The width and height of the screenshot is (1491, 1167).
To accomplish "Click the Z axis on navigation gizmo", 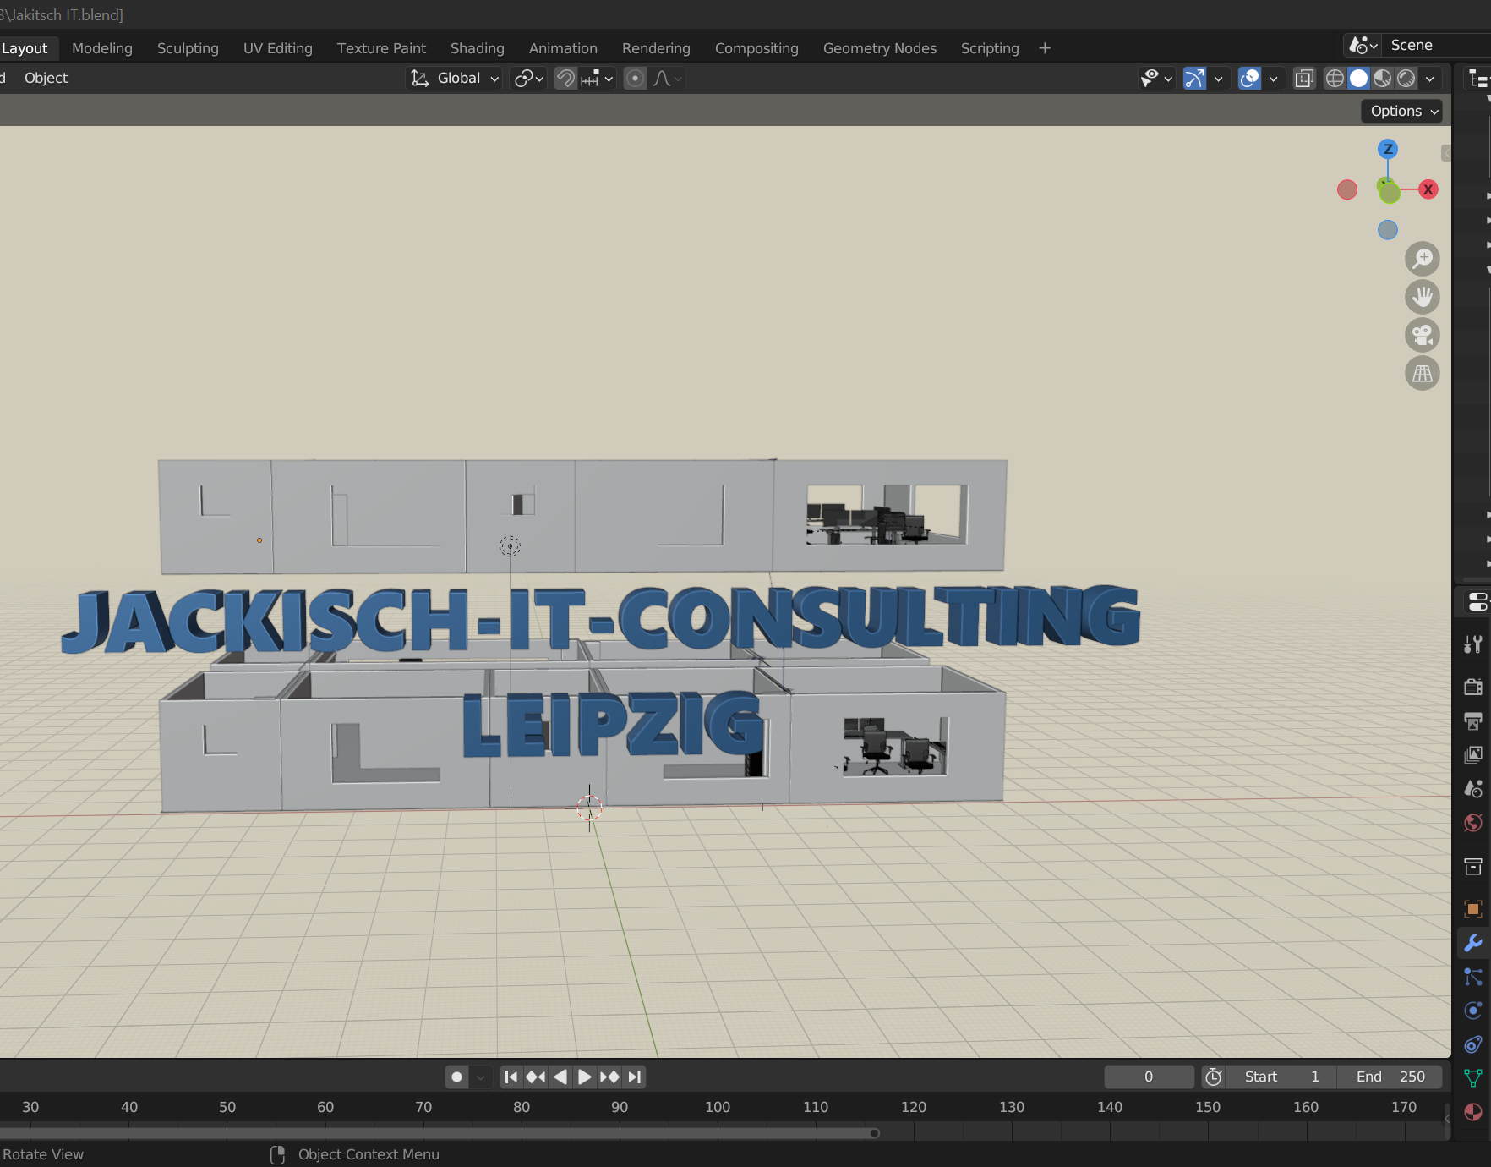I will pos(1388,150).
